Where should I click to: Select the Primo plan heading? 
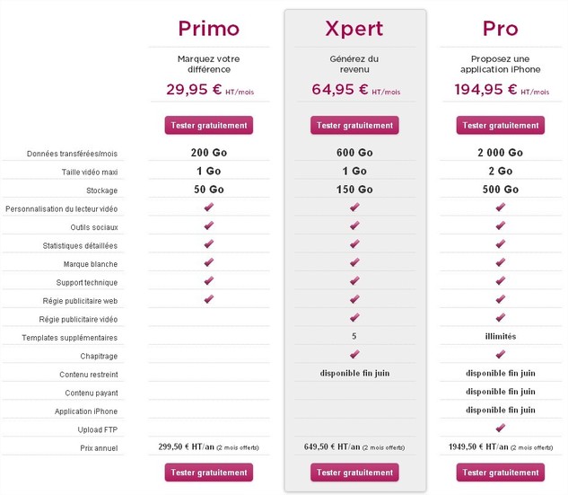(208, 28)
